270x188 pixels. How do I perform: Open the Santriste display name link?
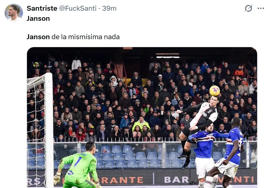[x=42, y=8]
